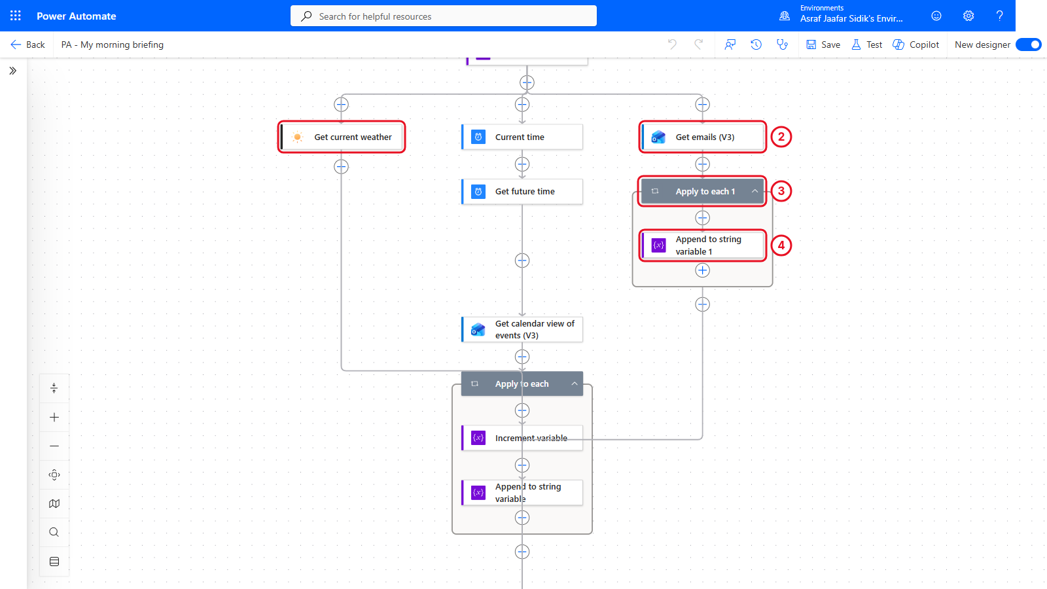Image resolution: width=1047 pixels, height=589 pixels.
Task: Click the PA - My morning briefing flow title
Action: click(113, 45)
